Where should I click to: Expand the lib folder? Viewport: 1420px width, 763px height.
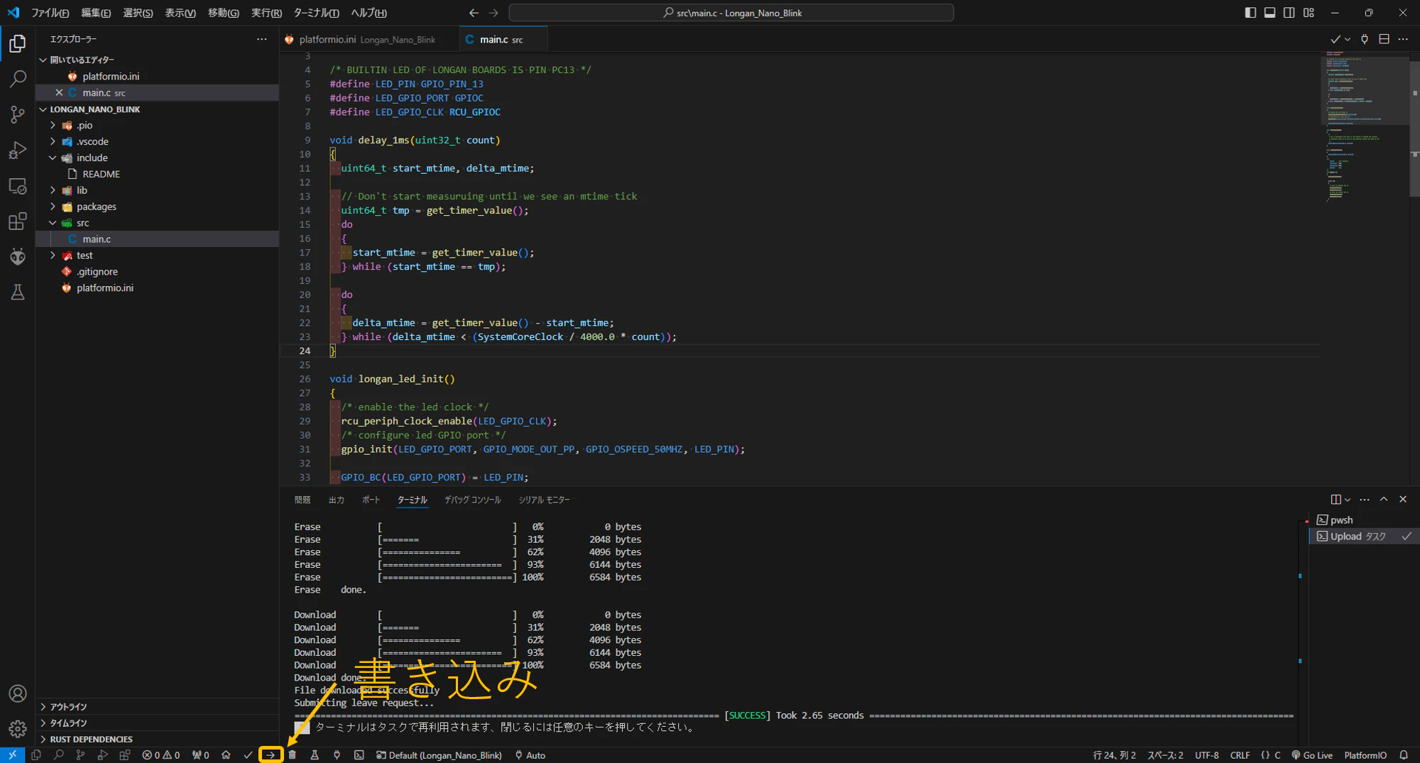[x=53, y=190]
